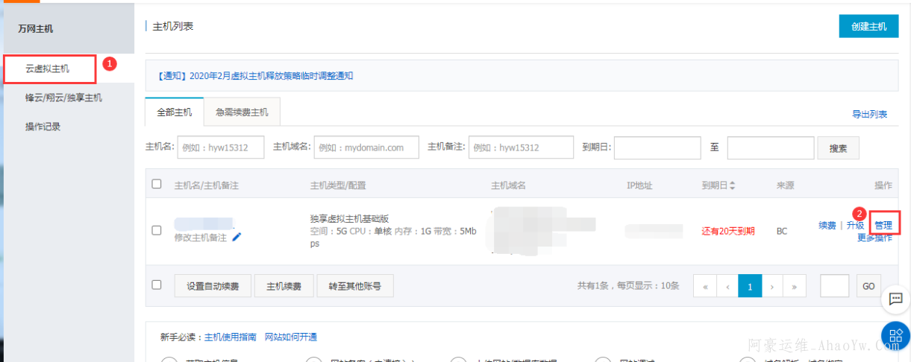
Task: Open the chat message floating icon
Action: [895, 299]
